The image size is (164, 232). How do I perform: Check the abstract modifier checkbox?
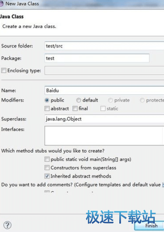[47, 109]
